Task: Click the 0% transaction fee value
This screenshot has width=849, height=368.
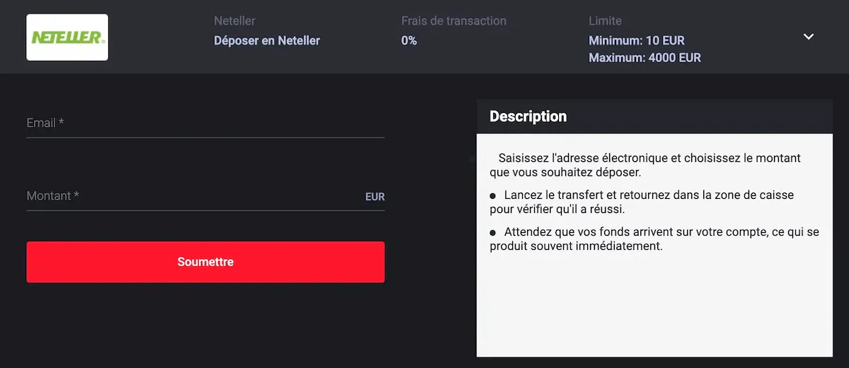Action: click(409, 40)
